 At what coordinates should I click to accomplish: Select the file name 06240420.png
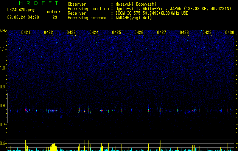tap(21, 10)
